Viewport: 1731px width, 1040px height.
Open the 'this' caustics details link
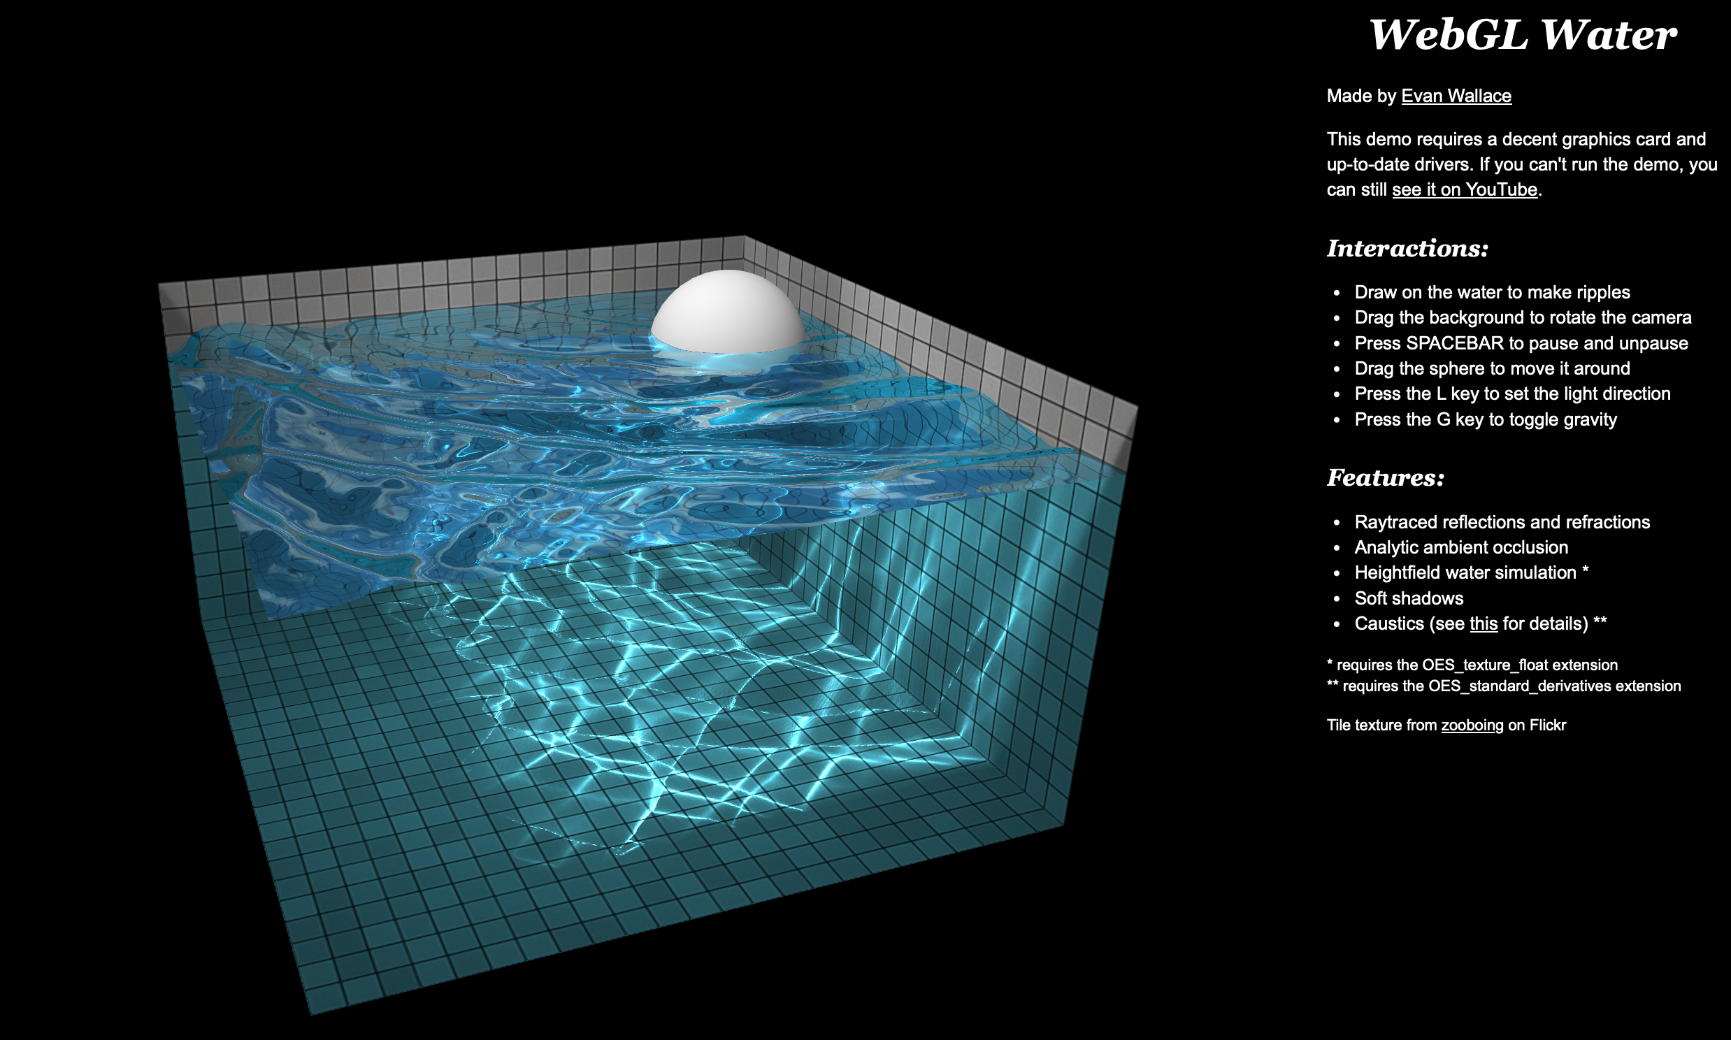(x=1483, y=623)
